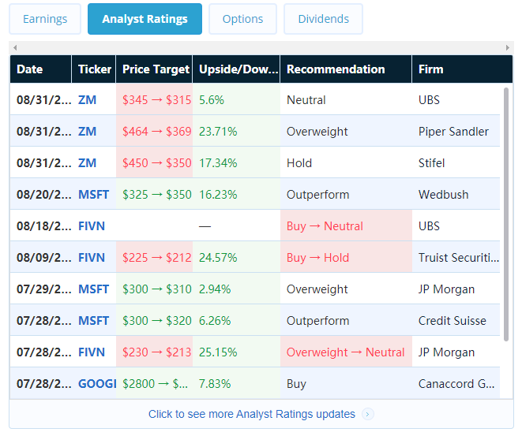Click the table's vertical scrollbar
The width and height of the screenshot is (522, 436).
point(506,213)
